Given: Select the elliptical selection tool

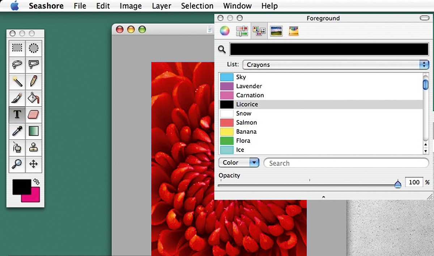Looking at the screenshot, I should 33,48.
